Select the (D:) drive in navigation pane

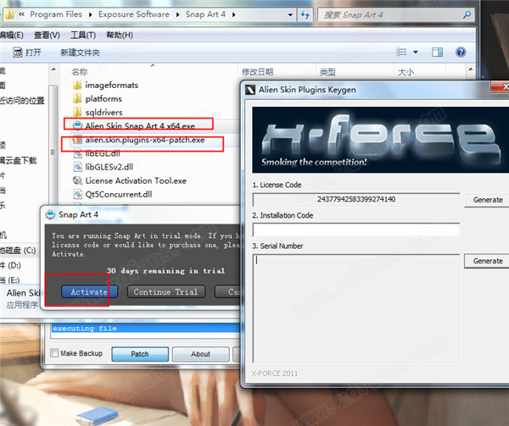coord(10,265)
